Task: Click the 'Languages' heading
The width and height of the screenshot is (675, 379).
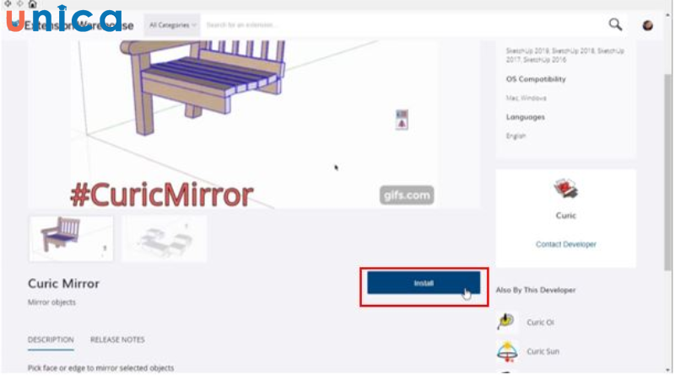Action: pyautogui.click(x=525, y=117)
